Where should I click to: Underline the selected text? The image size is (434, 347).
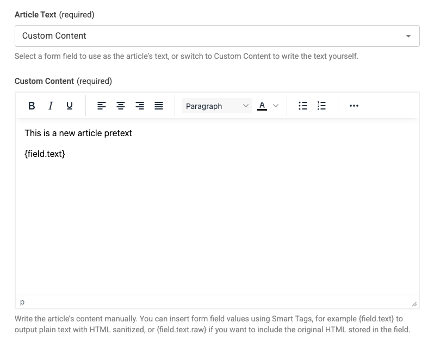click(x=70, y=106)
